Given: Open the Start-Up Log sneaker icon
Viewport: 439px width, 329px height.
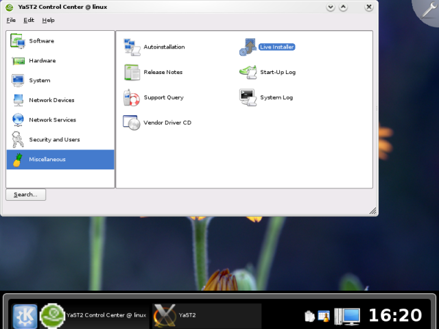Looking at the screenshot, I should click(248, 72).
